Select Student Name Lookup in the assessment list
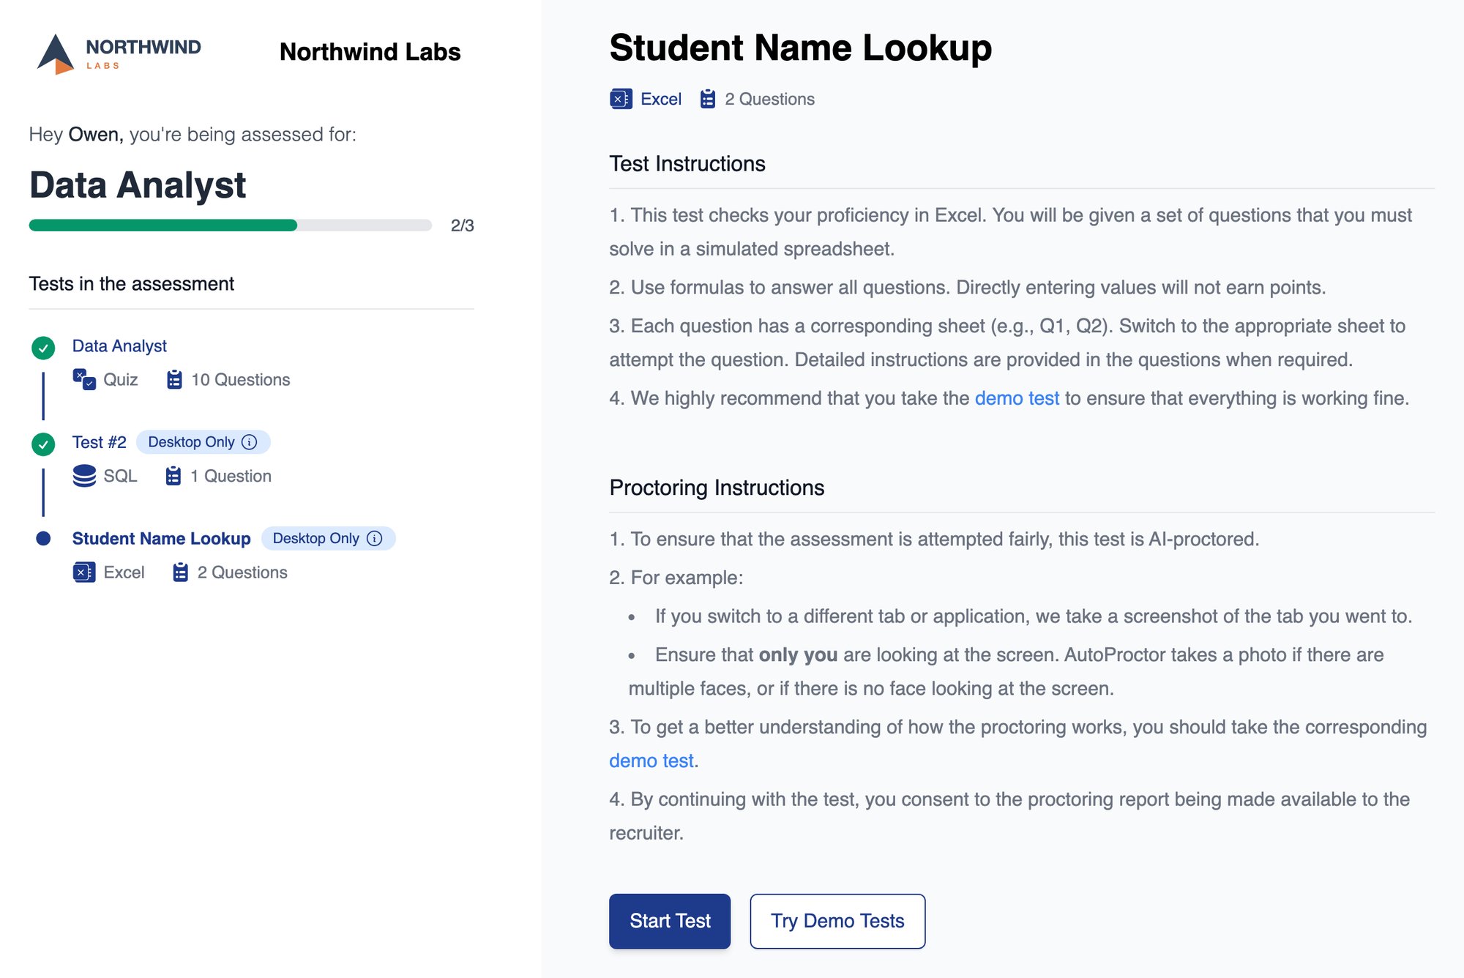The height and width of the screenshot is (978, 1464). [162, 539]
